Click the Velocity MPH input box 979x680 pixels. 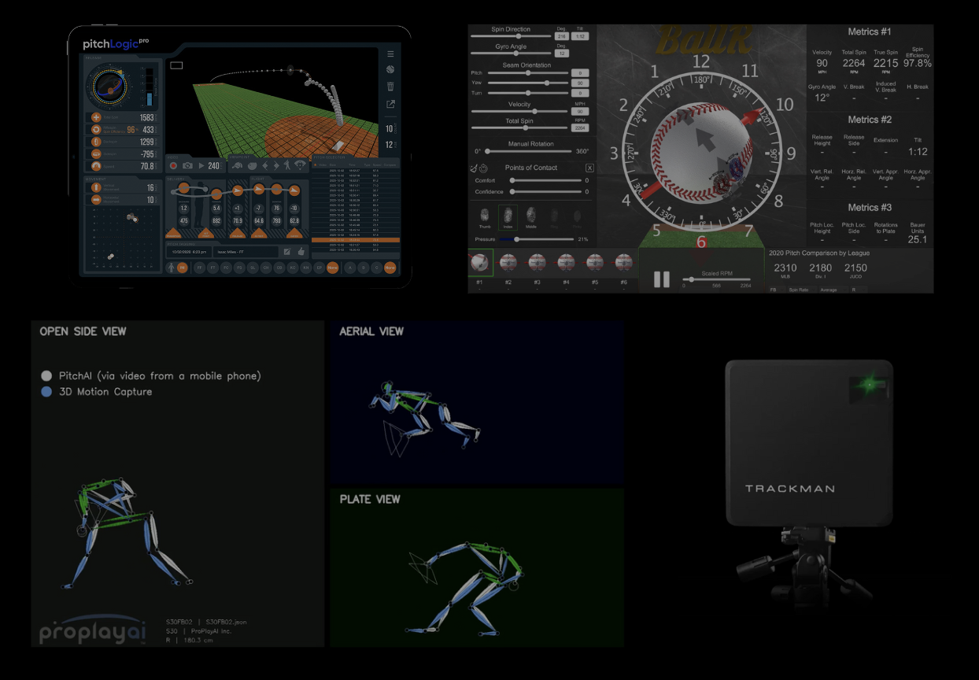tap(580, 112)
